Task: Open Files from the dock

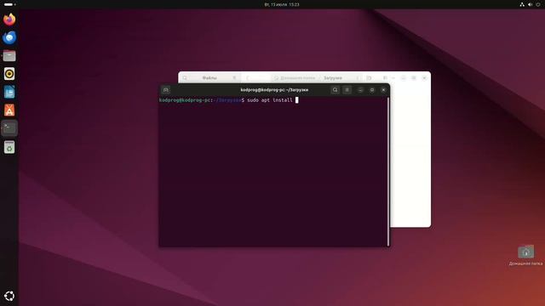Action: click(x=9, y=55)
